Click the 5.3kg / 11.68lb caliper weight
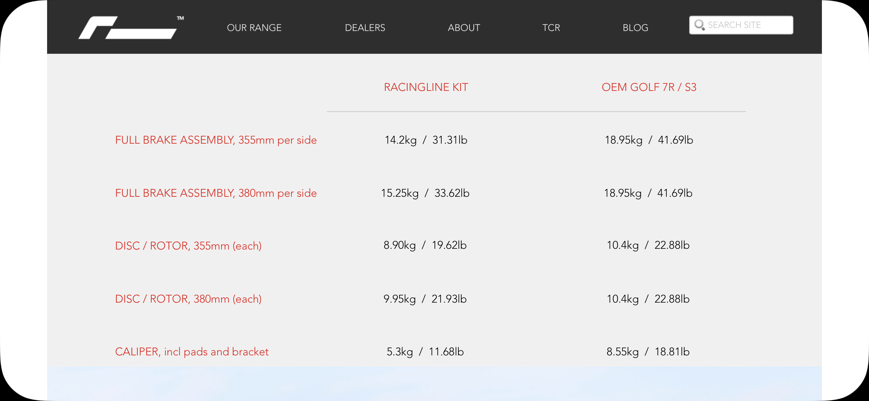 coord(425,352)
